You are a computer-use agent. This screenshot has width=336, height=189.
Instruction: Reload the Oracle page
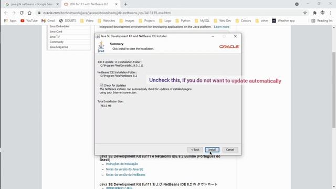pos(22,13)
